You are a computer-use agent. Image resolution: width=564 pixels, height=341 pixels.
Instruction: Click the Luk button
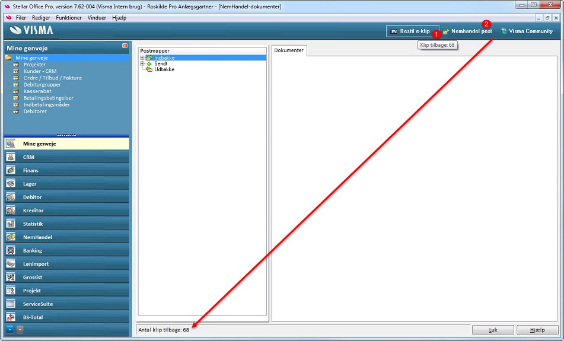(x=493, y=330)
